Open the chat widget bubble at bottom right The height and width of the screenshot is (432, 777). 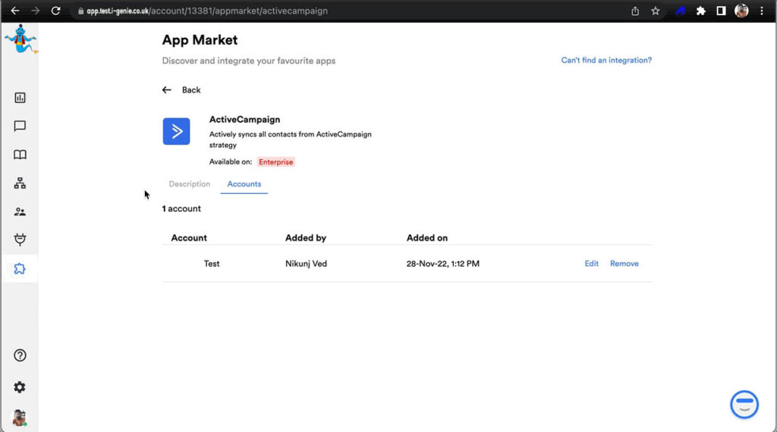(744, 405)
